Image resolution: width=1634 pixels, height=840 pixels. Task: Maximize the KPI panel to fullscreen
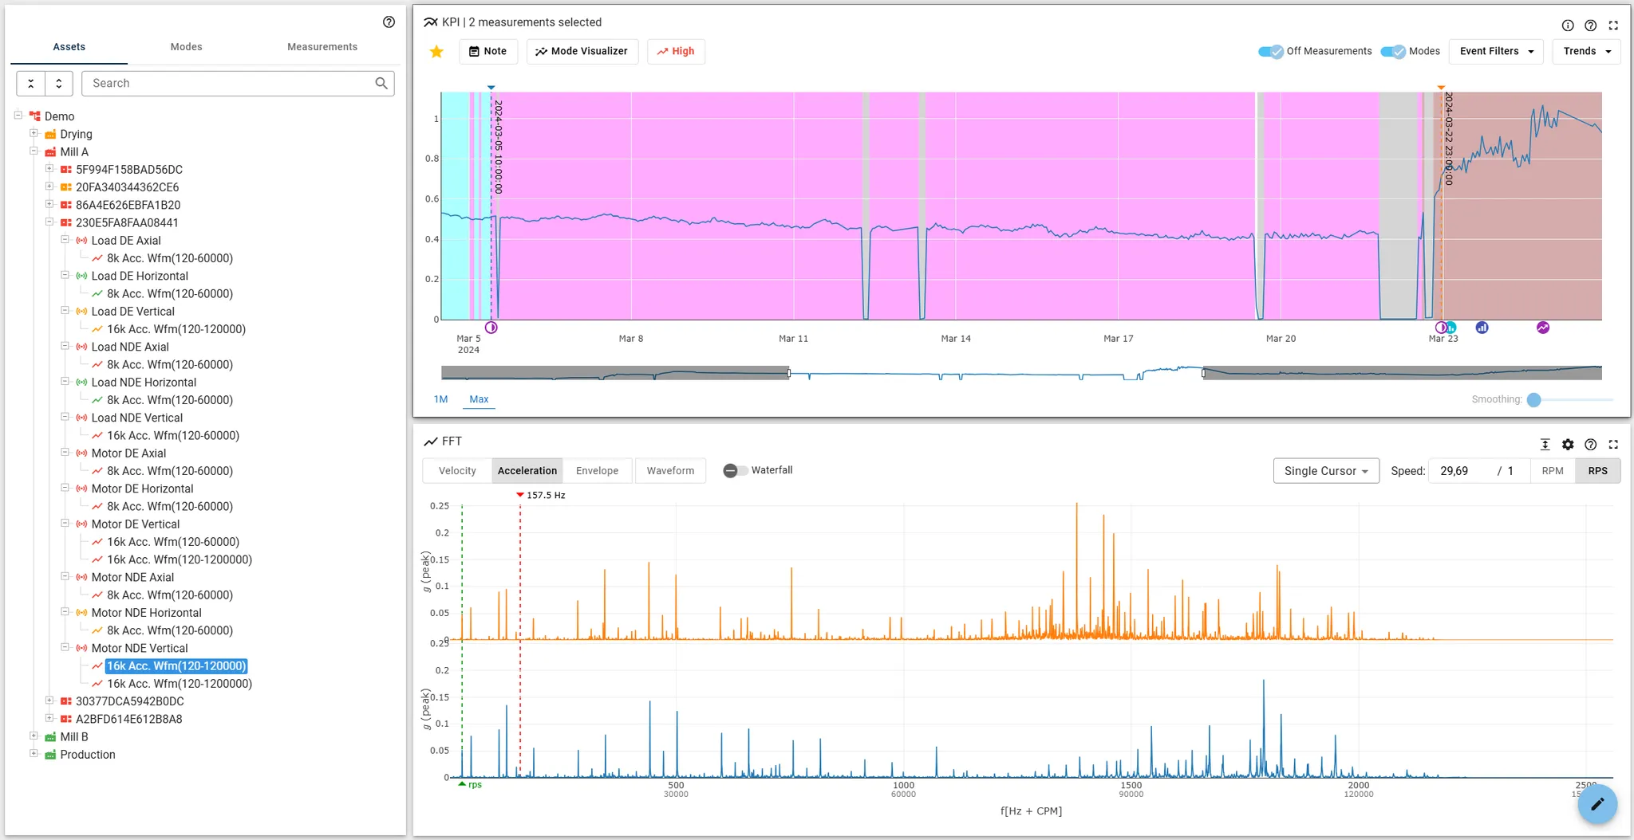pos(1613,26)
